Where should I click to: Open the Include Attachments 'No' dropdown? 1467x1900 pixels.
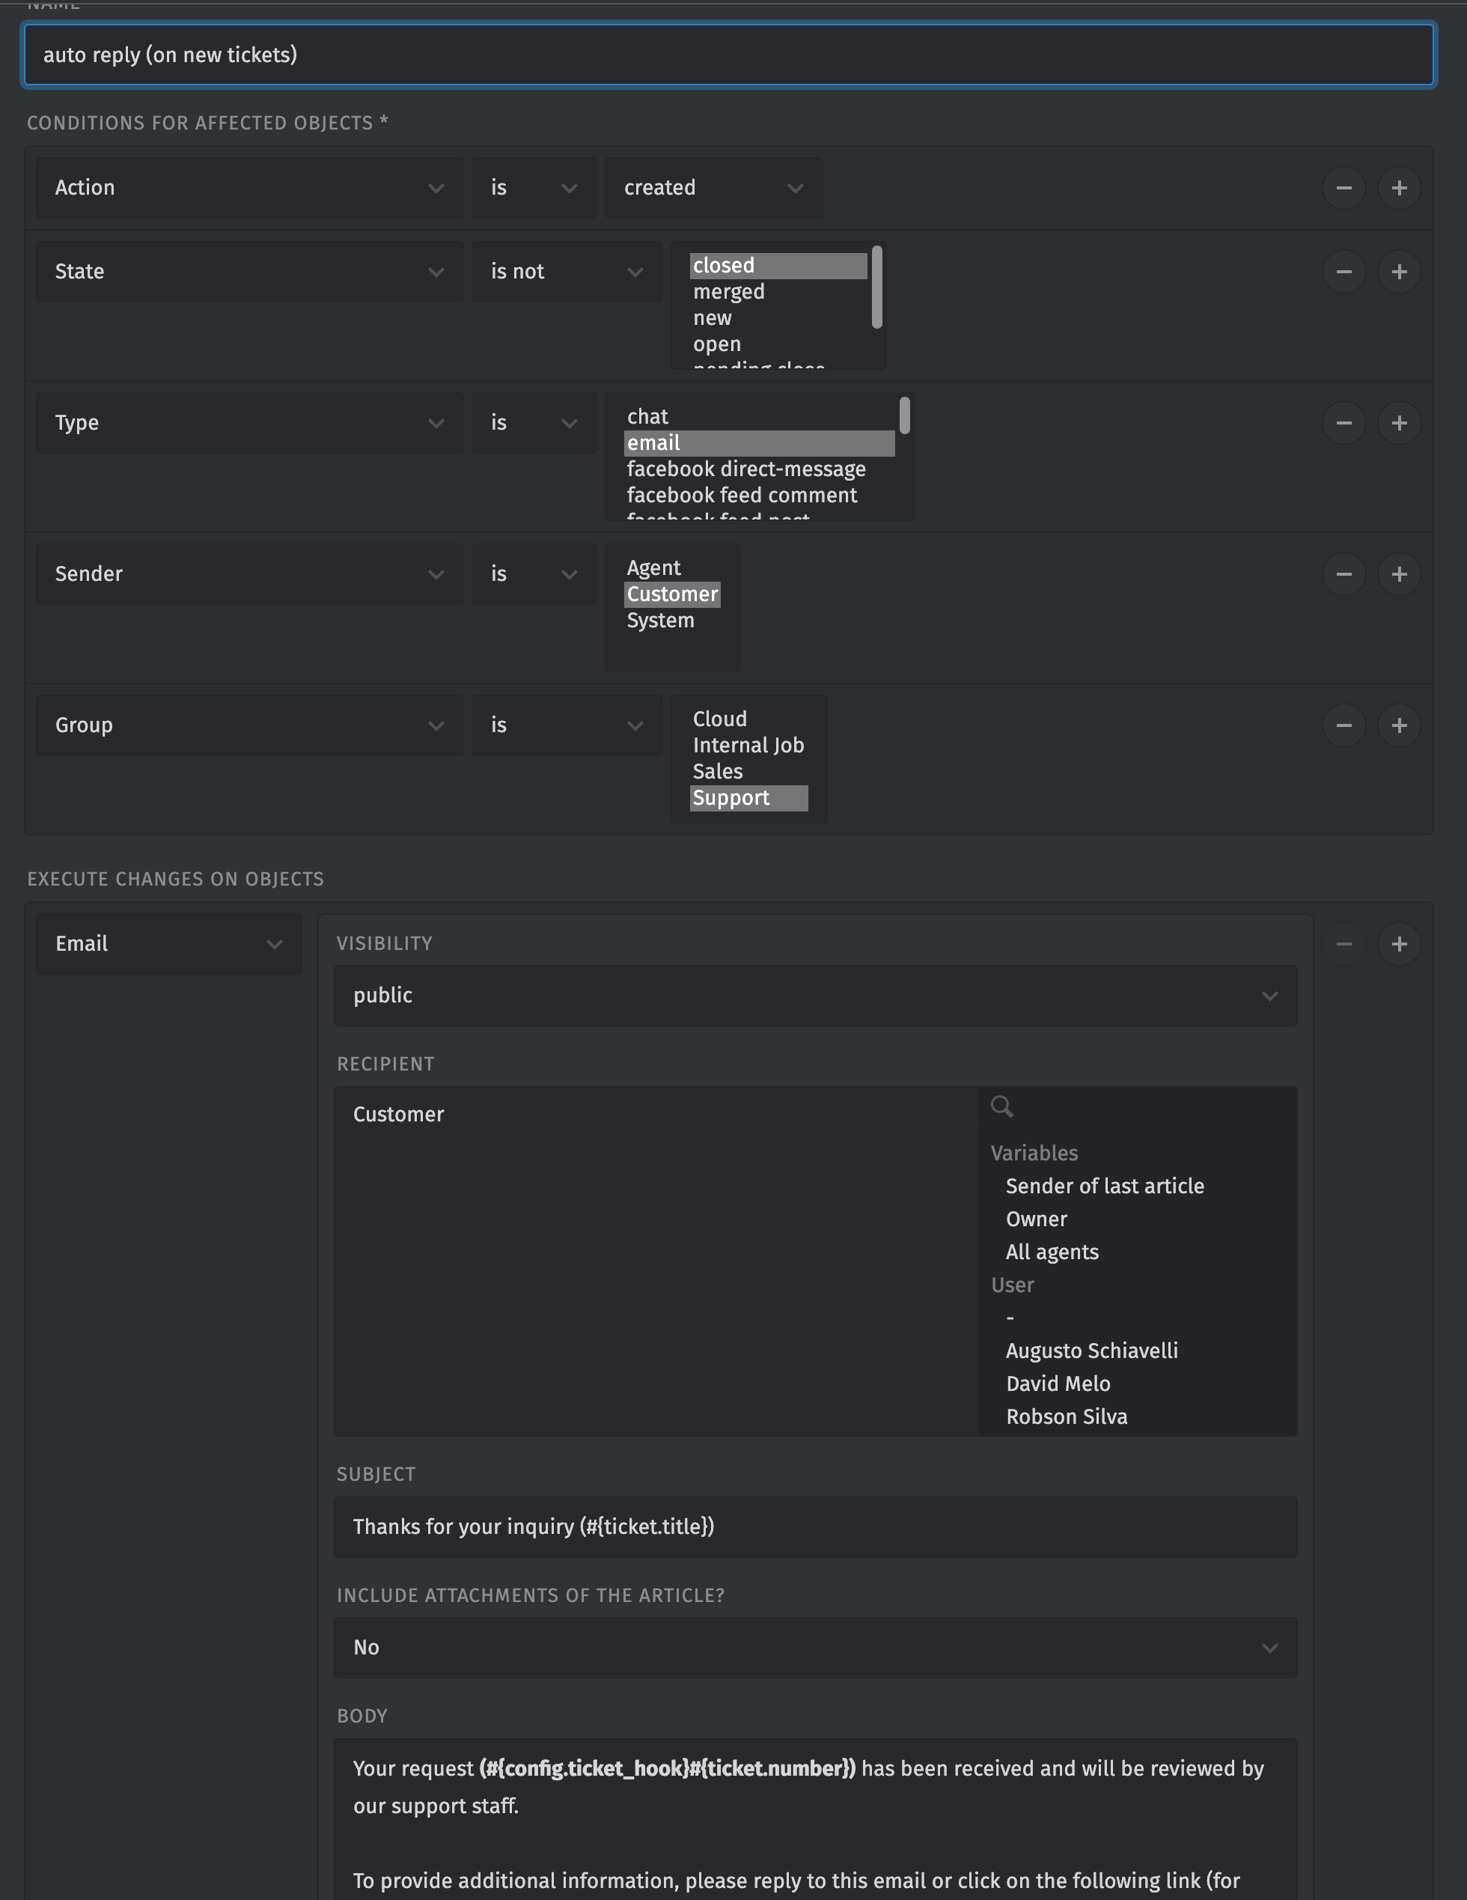[x=816, y=1648]
